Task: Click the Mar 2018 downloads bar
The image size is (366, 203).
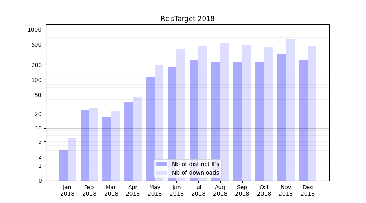Action: pyautogui.click(x=115, y=146)
